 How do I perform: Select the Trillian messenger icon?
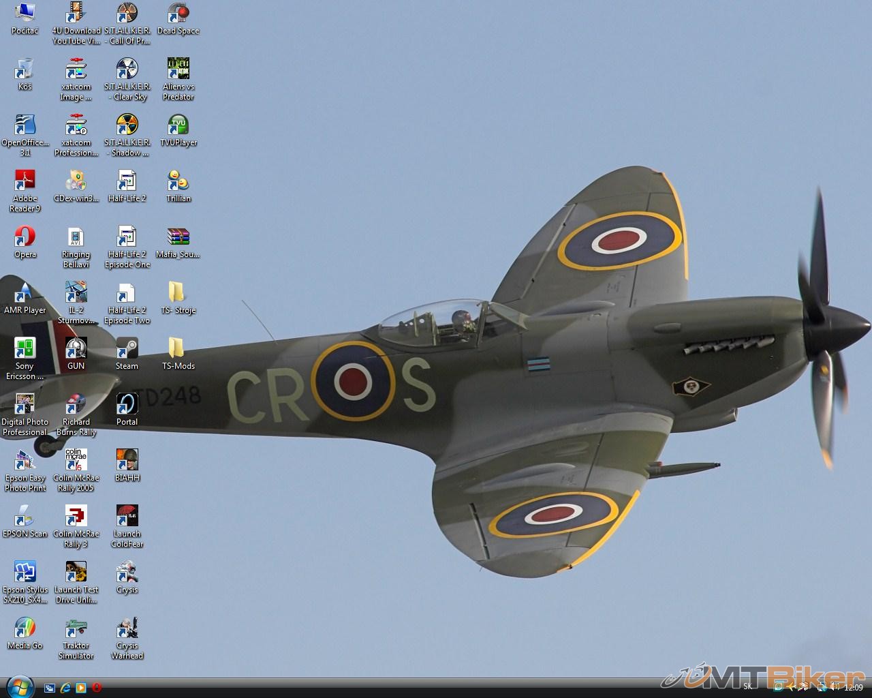point(178,181)
